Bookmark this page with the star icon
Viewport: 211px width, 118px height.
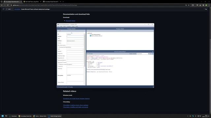tap(189, 5)
